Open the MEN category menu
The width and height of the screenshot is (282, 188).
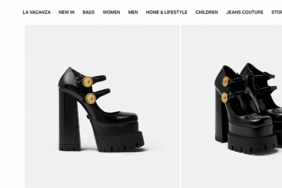pyautogui.click(x=133, y=12)
